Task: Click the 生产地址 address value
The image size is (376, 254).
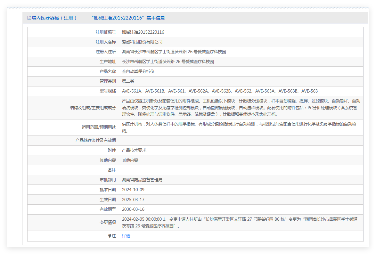Action: click(x=168, y=61)
